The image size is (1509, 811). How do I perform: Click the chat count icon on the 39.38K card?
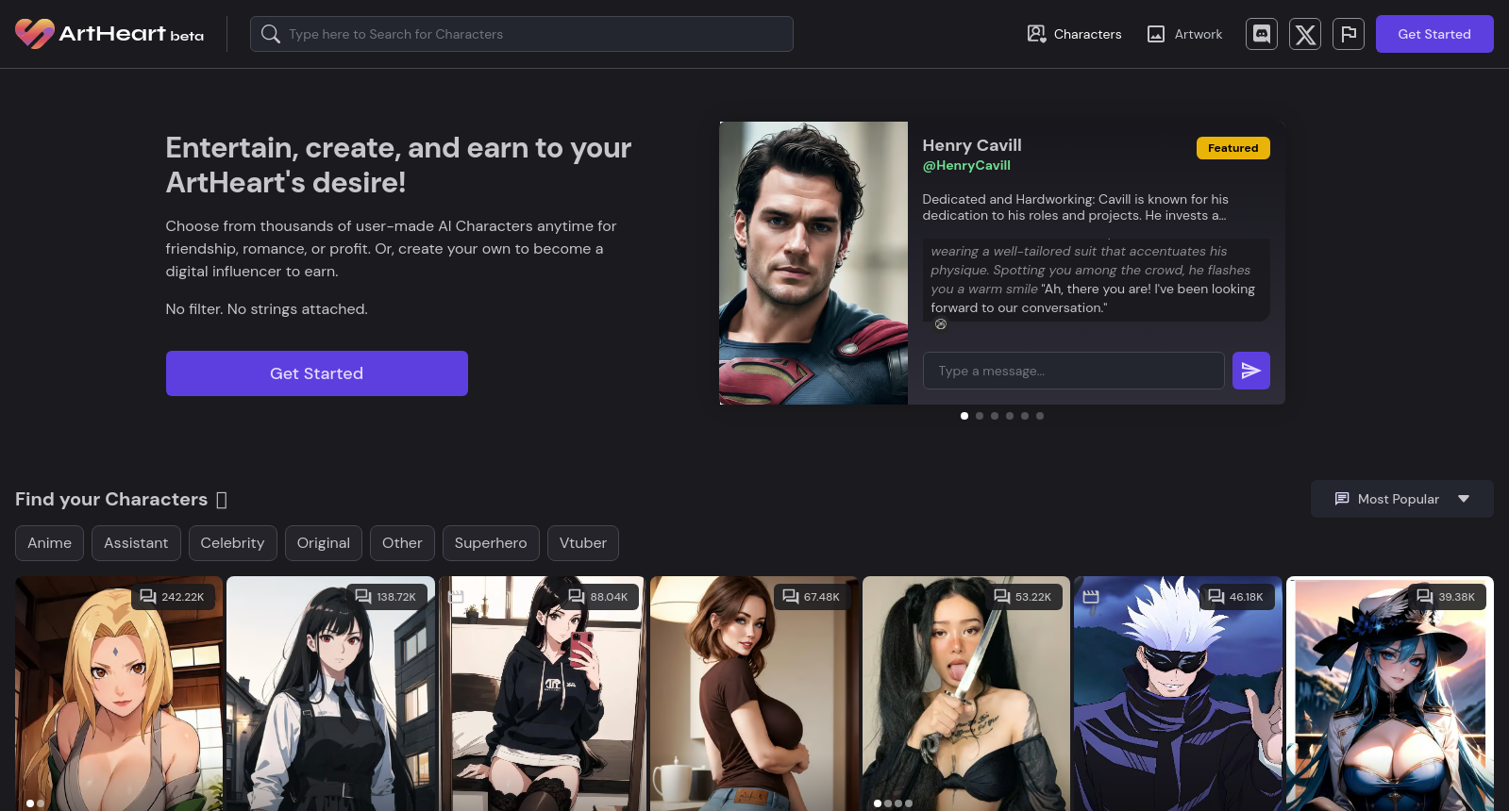click(x=1425, y=597)
